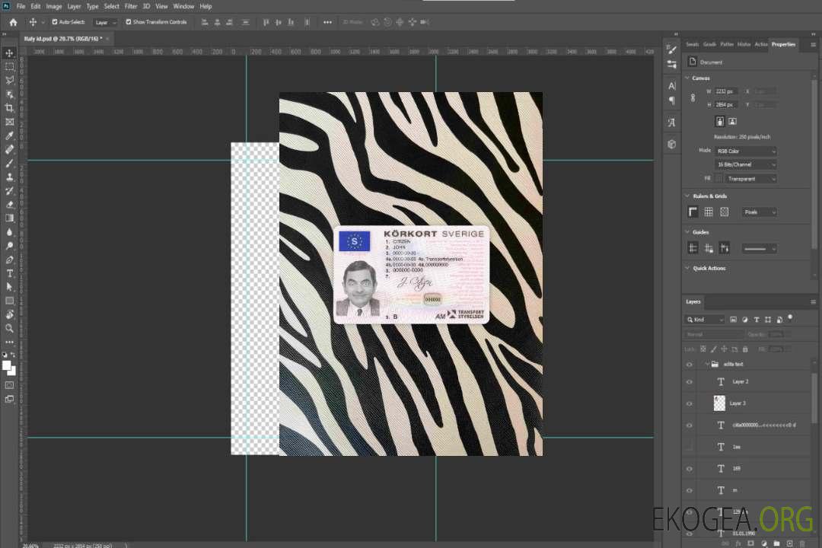Filter layers by type (T) icon
The image size is (822, 548).
point(757,320)
